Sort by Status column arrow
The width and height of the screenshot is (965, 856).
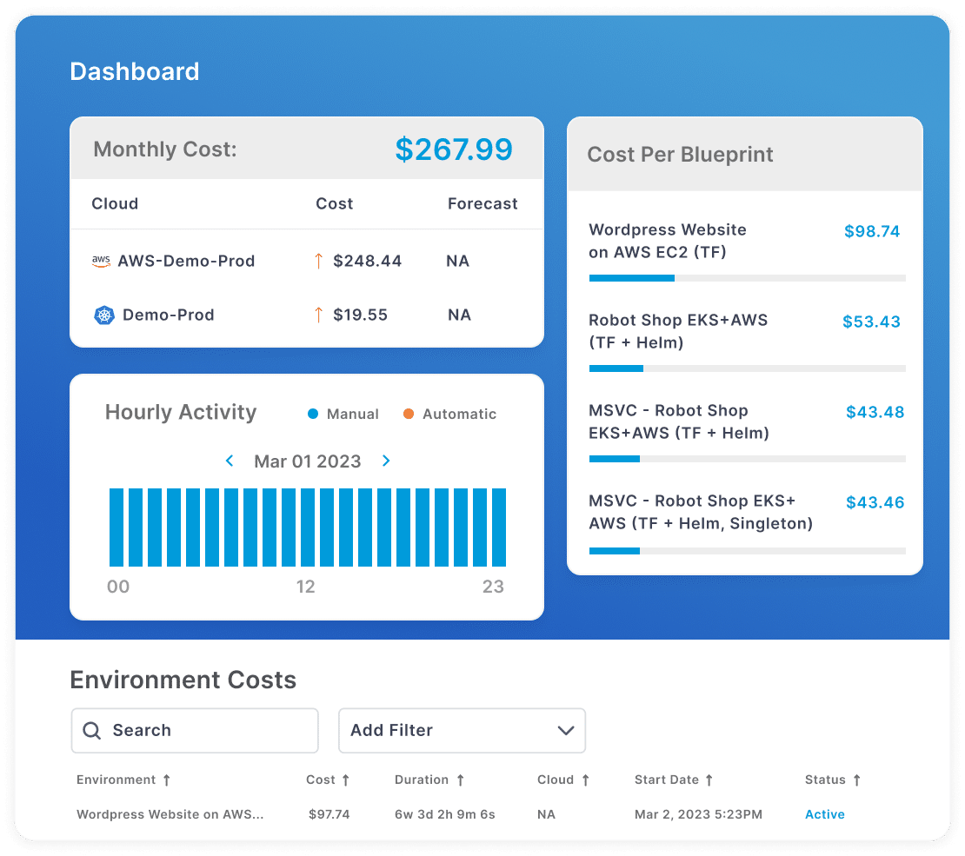(856, 780)
